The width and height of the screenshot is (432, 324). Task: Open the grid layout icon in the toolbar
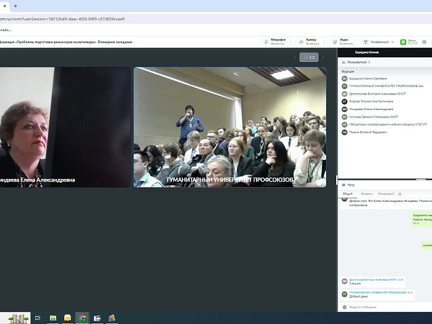[425, 41]
